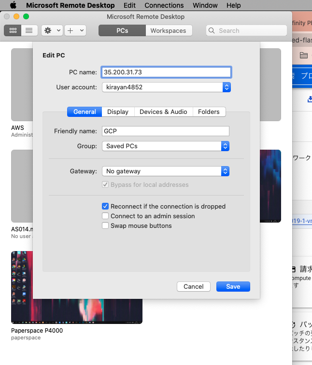312x365 pixels.
Task: Switch to the Display tab
Action: coord(118,112)
